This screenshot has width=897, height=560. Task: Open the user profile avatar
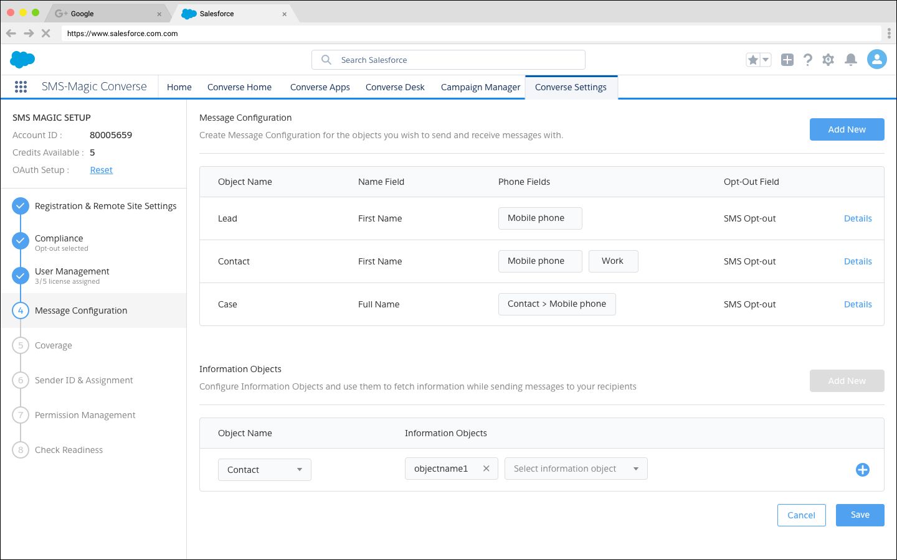(x=877, y=60)
